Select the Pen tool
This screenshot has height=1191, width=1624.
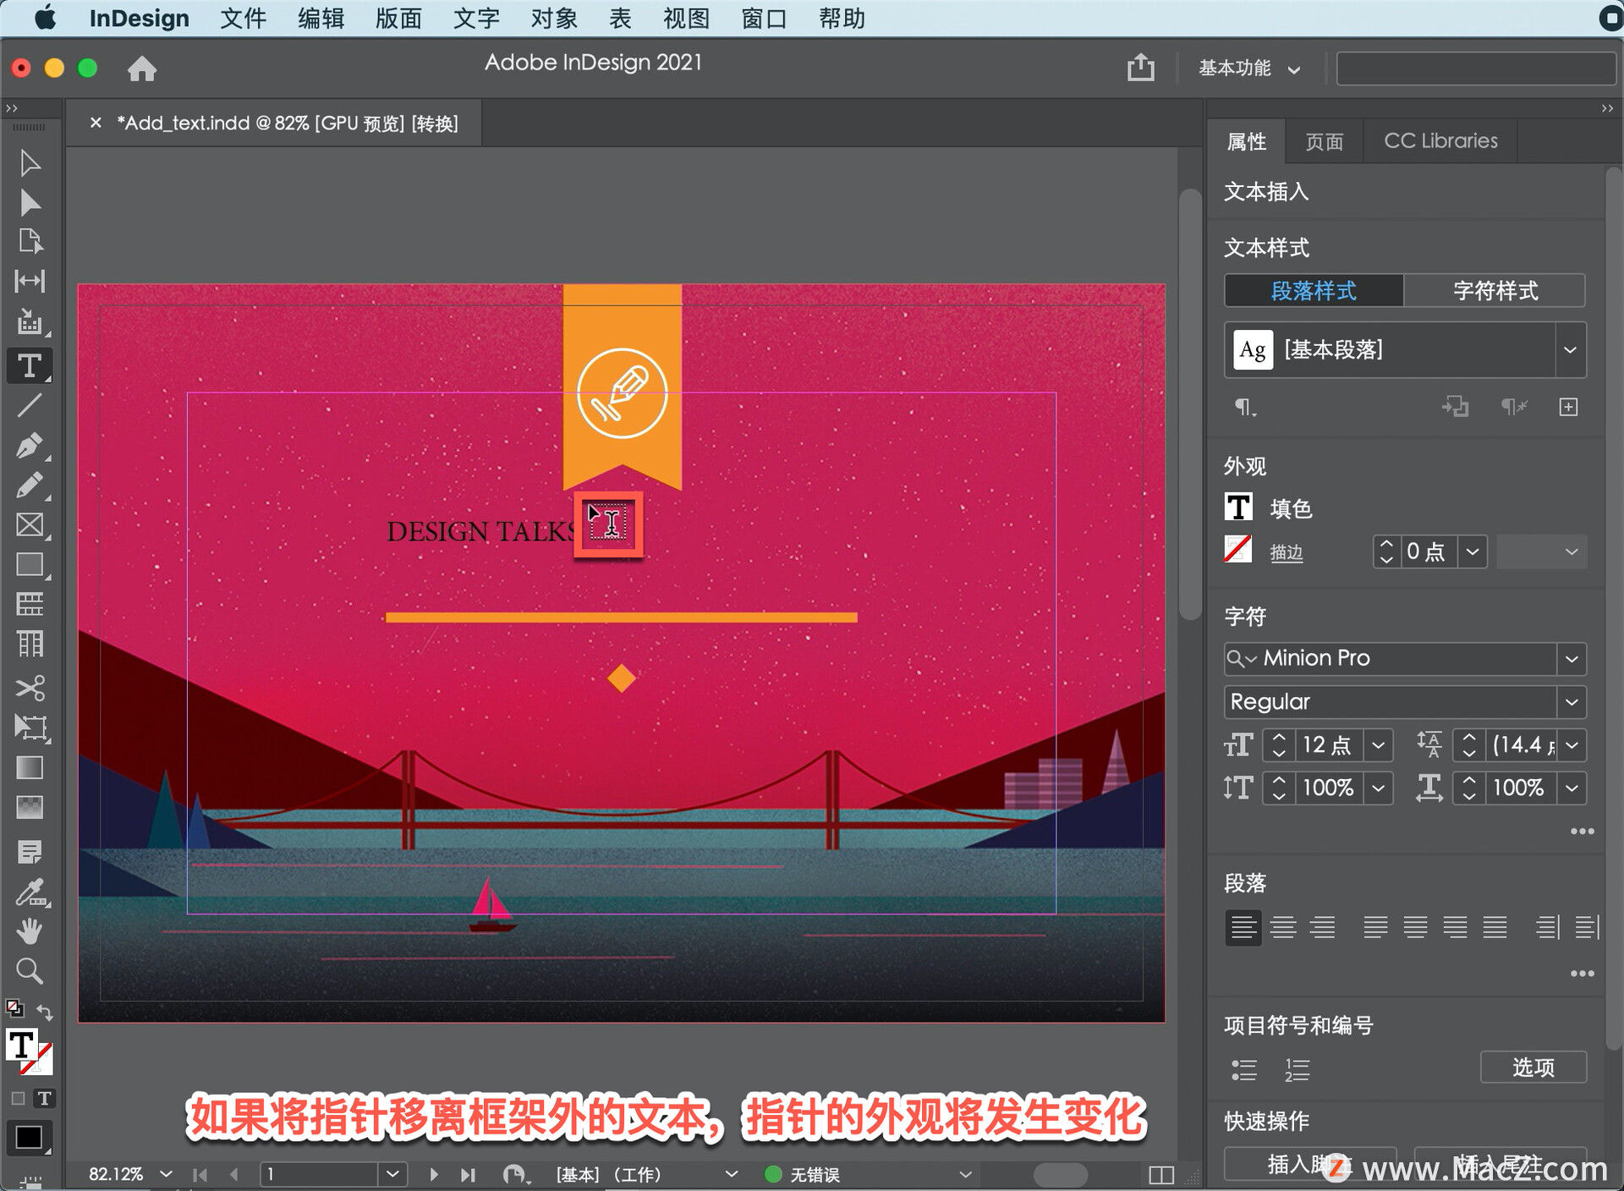click(x=30, y=445)
